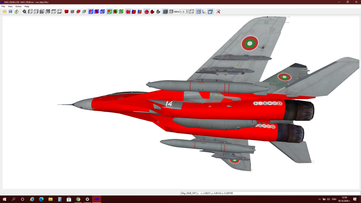Screen dimensions: 361x203
Task: Toggle the blue bounding box with prohibited sign
Action: click(x=91, y=12)
